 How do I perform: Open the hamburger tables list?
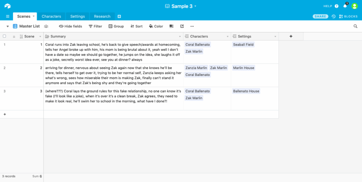(x=7, y=16)
